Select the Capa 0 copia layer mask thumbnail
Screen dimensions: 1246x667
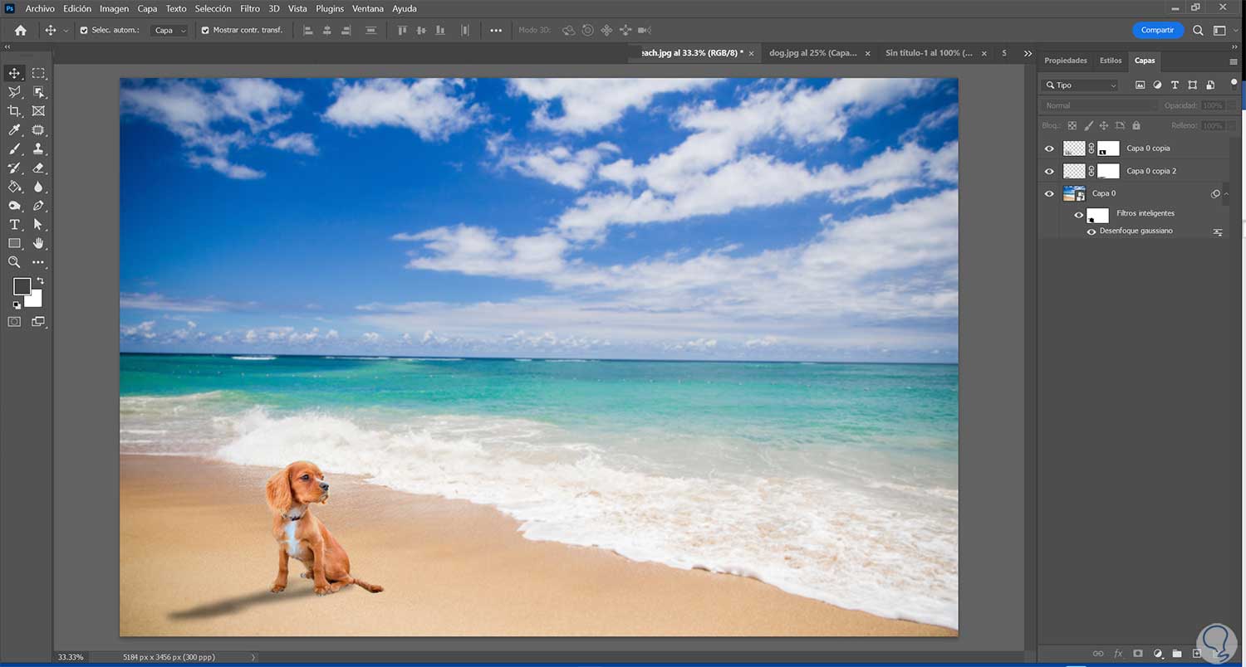(1108, 148)
